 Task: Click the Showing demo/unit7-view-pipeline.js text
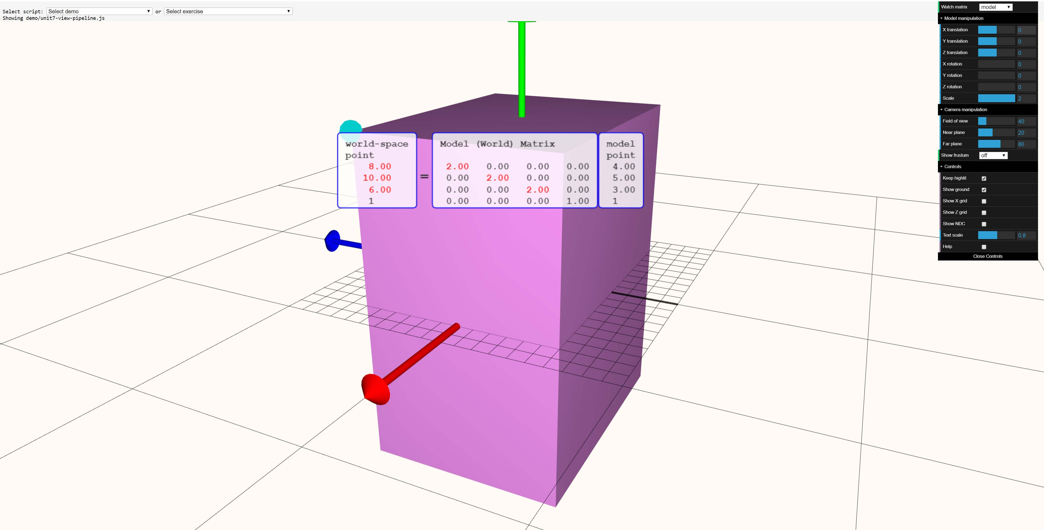pos(54,18)
